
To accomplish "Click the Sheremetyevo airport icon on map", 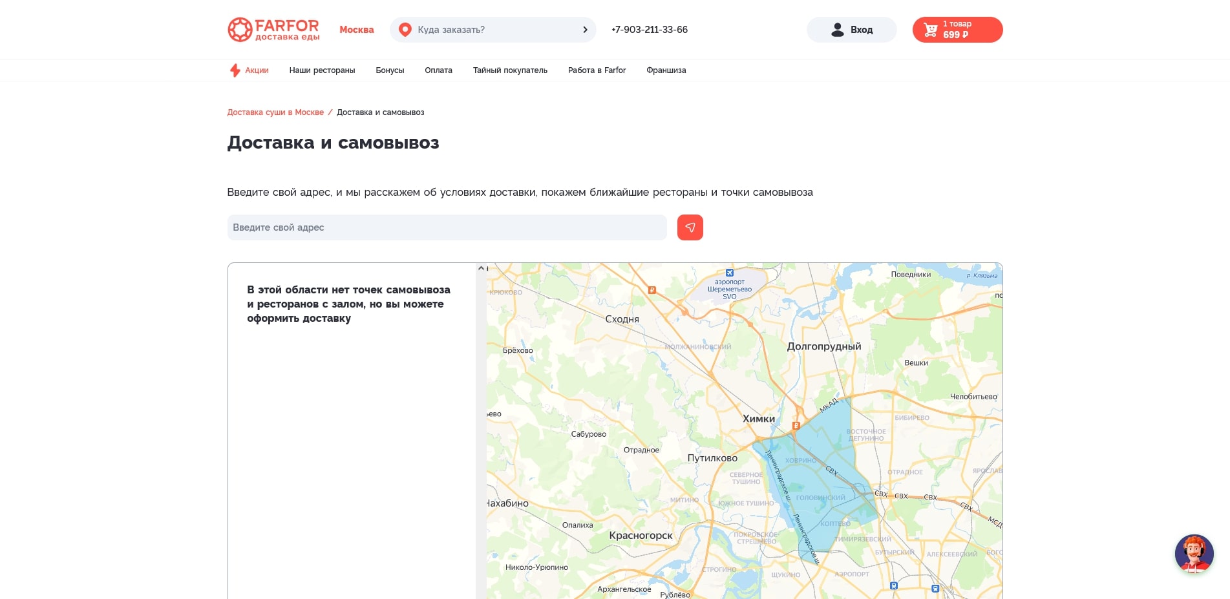I will tap(730, 273).
